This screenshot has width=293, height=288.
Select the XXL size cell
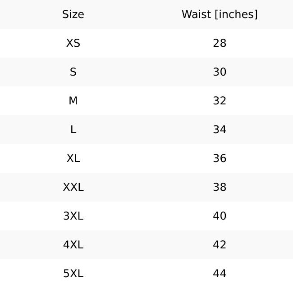(x=73, y=187)
